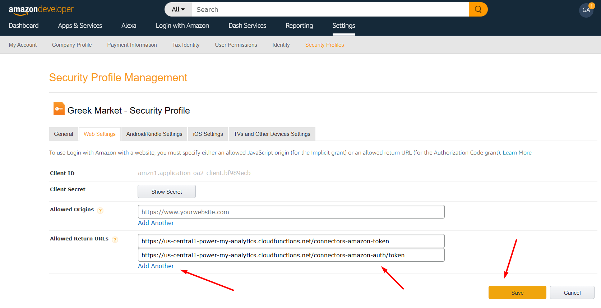Open the Alexa menu item

(129, 26)
